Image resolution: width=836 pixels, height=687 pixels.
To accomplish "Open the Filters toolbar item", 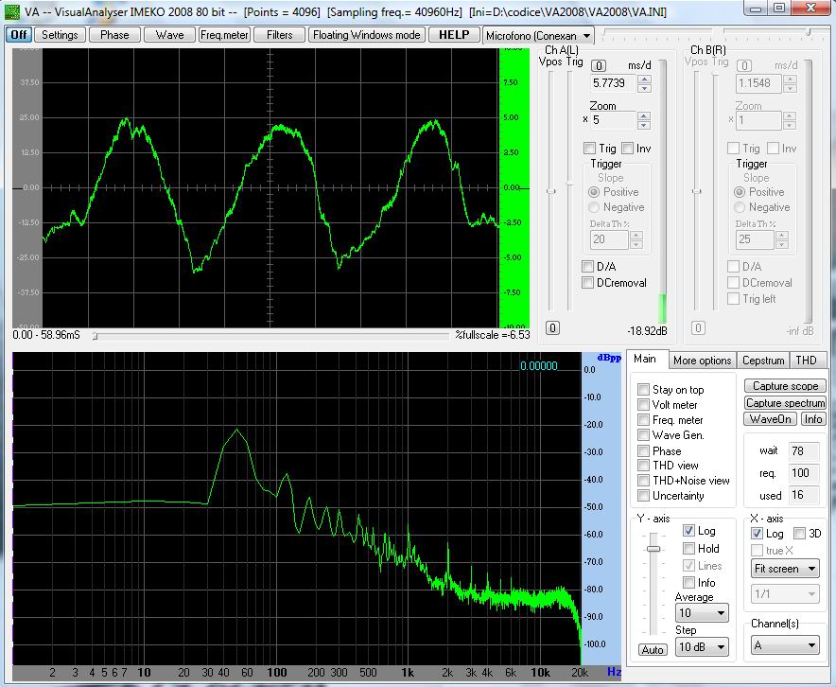I will tap(279, 34).
